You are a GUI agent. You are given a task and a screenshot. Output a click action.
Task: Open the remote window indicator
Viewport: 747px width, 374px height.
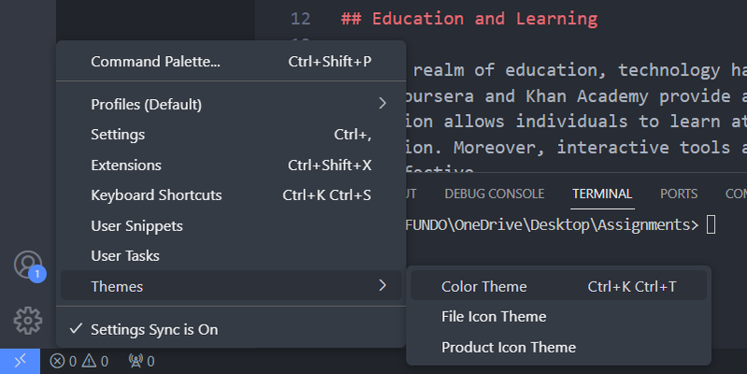pyautogui.click(x=20, y=361)
